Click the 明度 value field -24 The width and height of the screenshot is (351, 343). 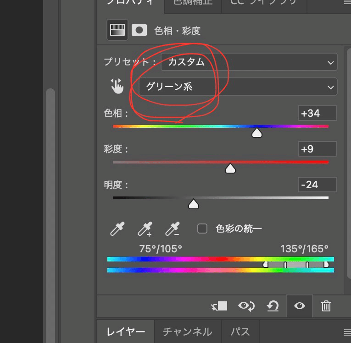pyautogui.click(x=318, y=185)
